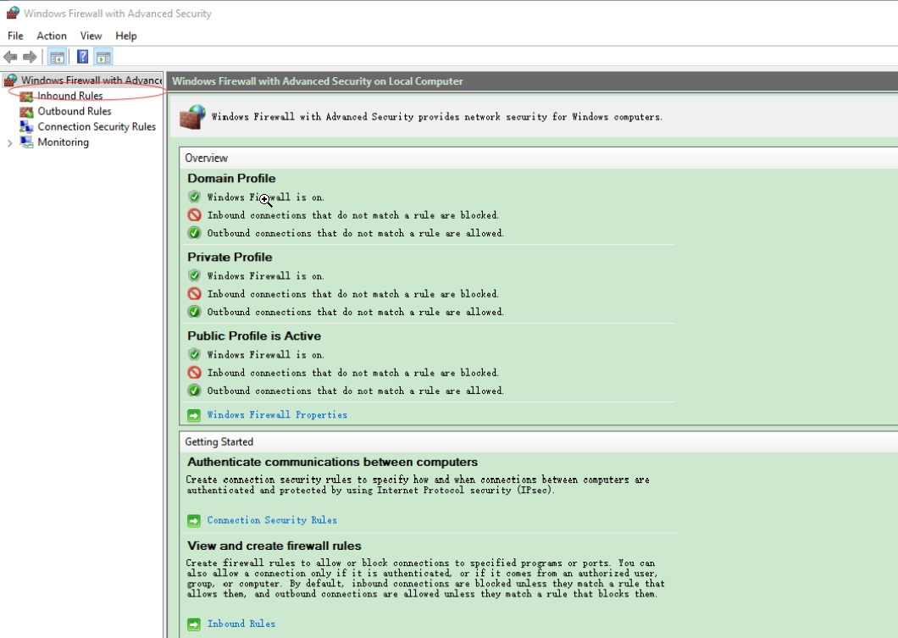898x638 pixels.
Task: Follow the Connection Security Rules link in Getting Started
Action: [272, 520]
